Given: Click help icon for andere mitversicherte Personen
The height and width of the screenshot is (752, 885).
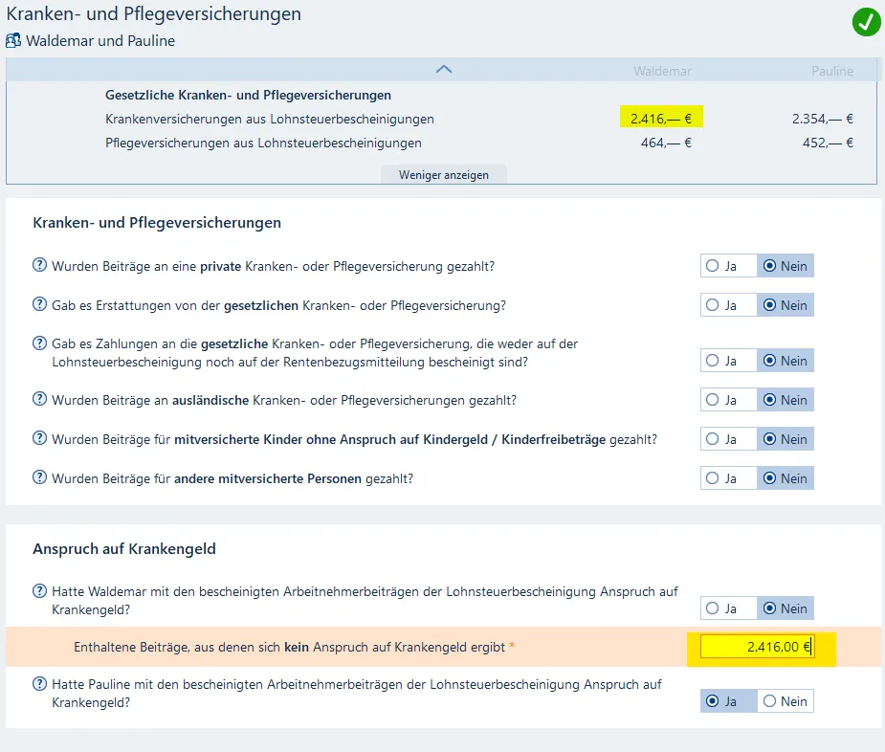Looking at the screenshot, I should tap(40, 478).
